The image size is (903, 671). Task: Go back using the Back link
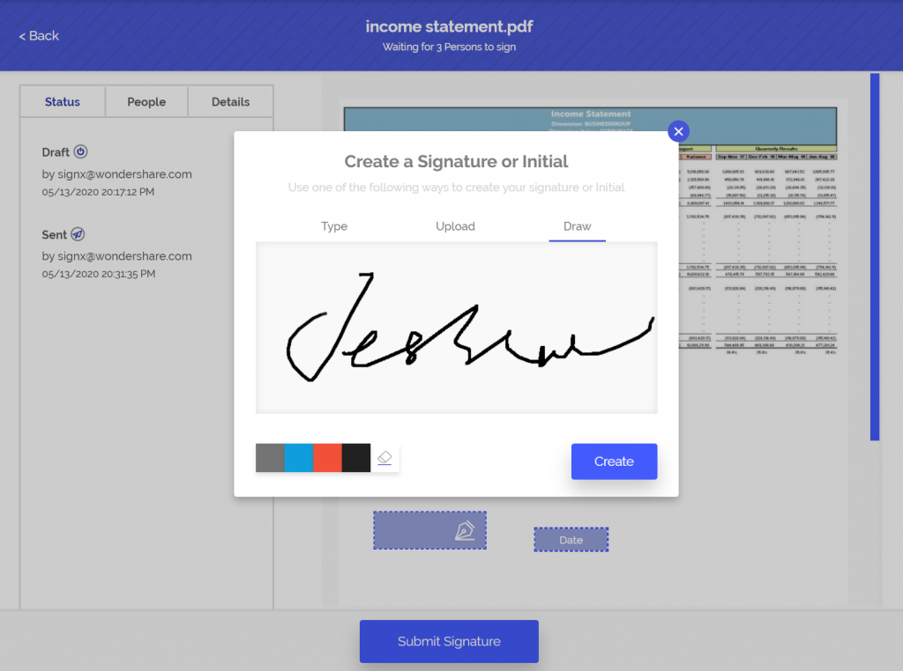click(x=37, y=35)
